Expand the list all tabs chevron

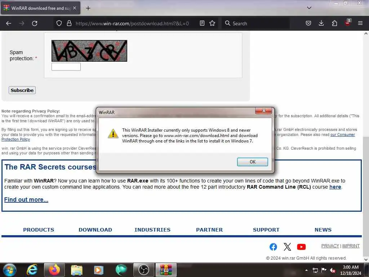coord(309,8)
